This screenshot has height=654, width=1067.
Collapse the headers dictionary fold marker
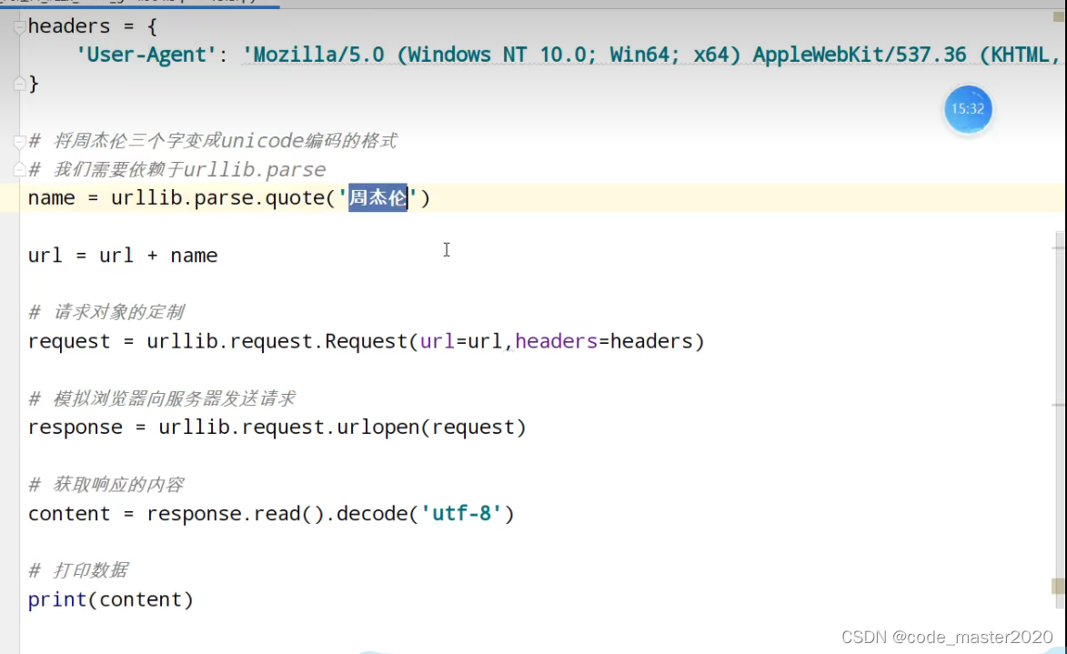[x=19, y=26]
